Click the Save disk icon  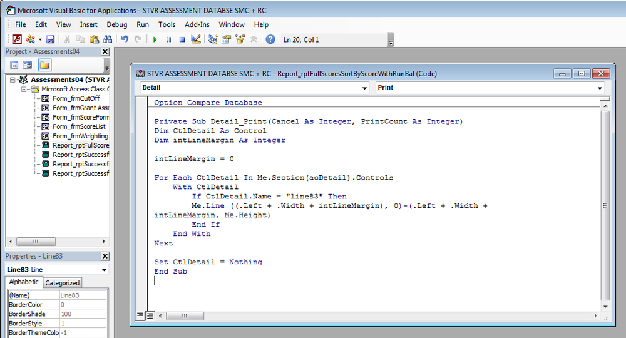click(50, 39)
